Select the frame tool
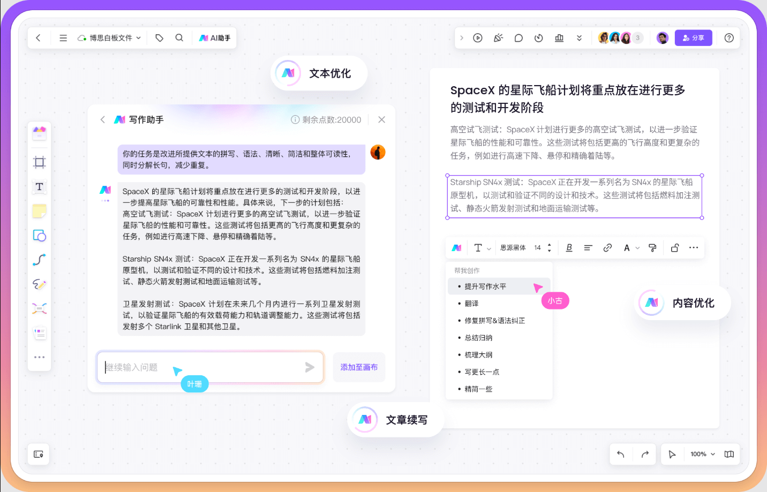 pyautogui.click(x=40, y=162)
